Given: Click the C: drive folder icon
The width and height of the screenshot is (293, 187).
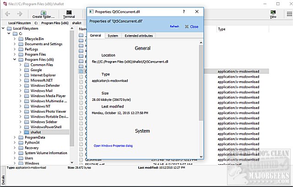Looking at the screenshot, I should click(15, 34).
